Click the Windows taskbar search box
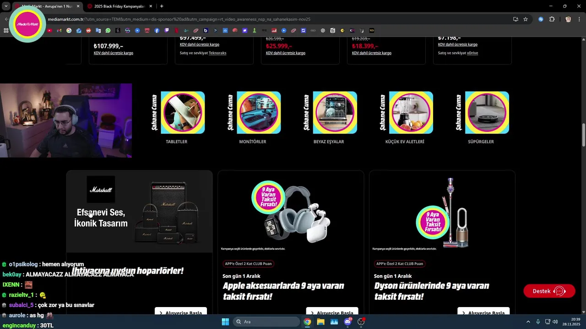Screen dimensions: 586x329 tap(266, 322)
